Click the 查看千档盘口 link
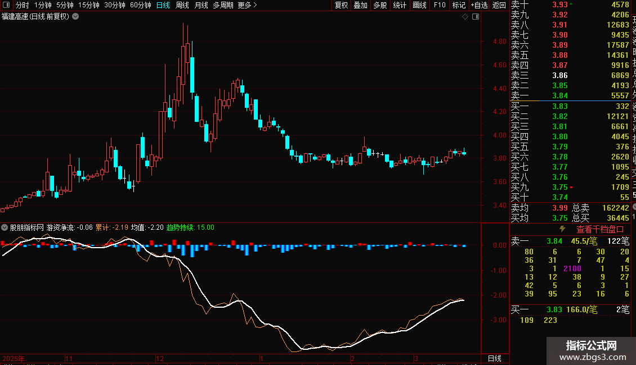This screenshot has width=636, height=365. (600, 230)
